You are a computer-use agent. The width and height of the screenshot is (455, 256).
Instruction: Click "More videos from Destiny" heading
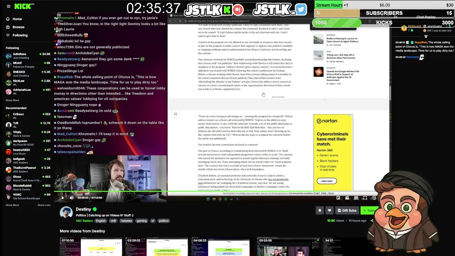(82, 231)
